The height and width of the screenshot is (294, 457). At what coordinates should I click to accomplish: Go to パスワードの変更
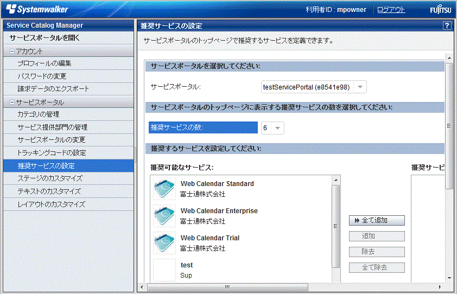pyautogui.click(x=68, y=76)
